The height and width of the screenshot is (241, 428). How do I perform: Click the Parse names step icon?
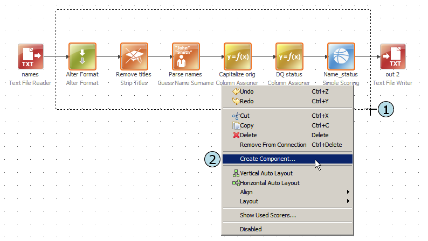[185, 57]
